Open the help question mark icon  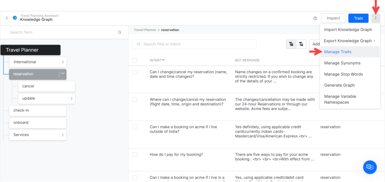315,18
